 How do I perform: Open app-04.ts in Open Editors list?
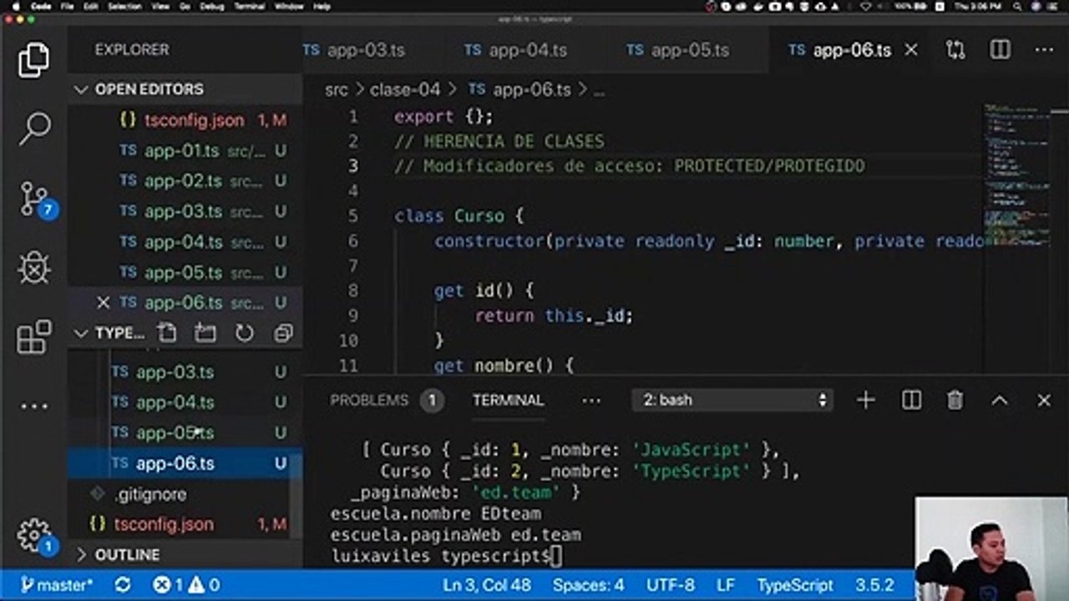click(x=185, y=242)
